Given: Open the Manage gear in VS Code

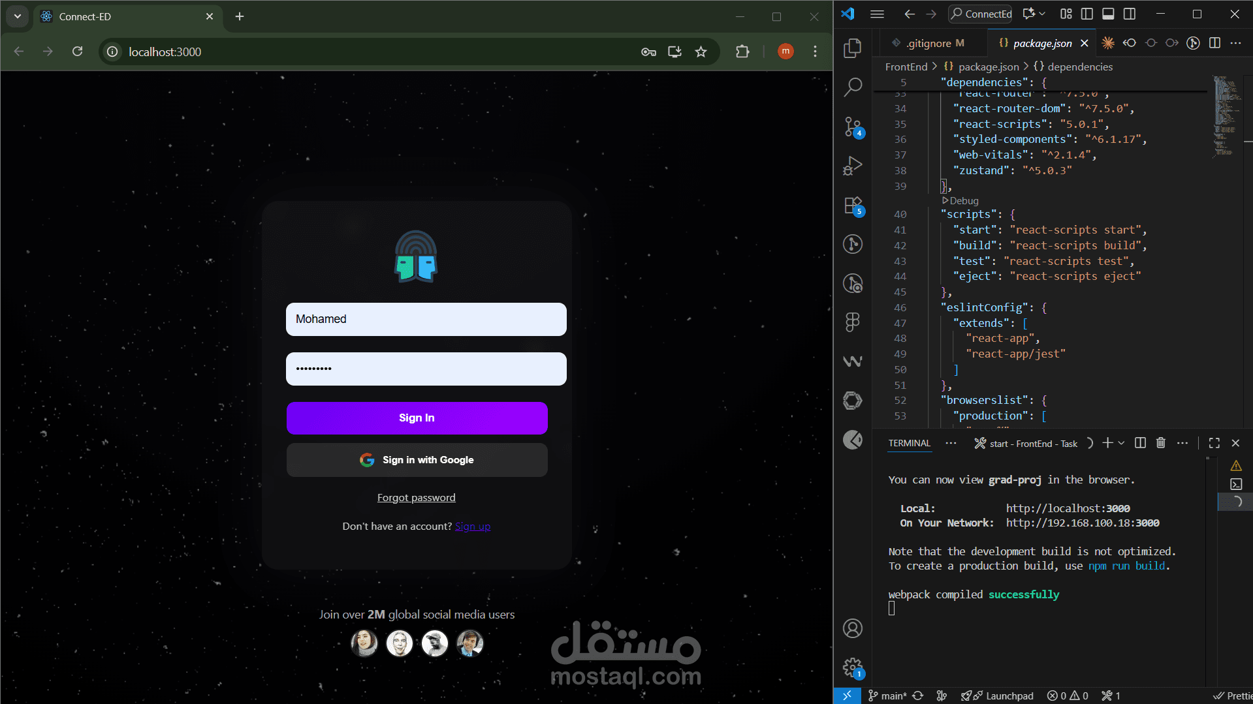Looking at the screenshot, I should click(853, 667).
